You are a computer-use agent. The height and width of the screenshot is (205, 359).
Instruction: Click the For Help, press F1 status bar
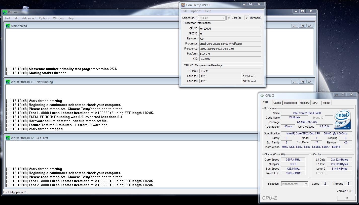(15, 192)
